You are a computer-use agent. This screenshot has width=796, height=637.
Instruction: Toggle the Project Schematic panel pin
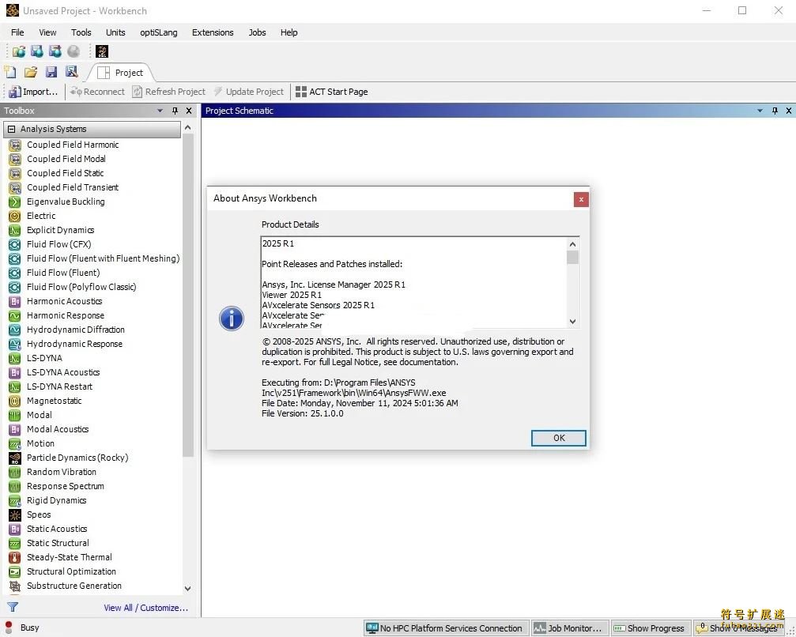(775, 111)
